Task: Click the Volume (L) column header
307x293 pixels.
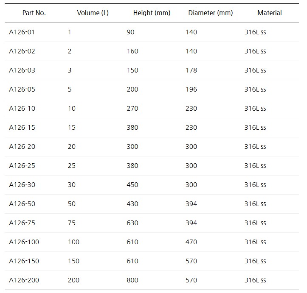Action: click(x=93, y=13)
